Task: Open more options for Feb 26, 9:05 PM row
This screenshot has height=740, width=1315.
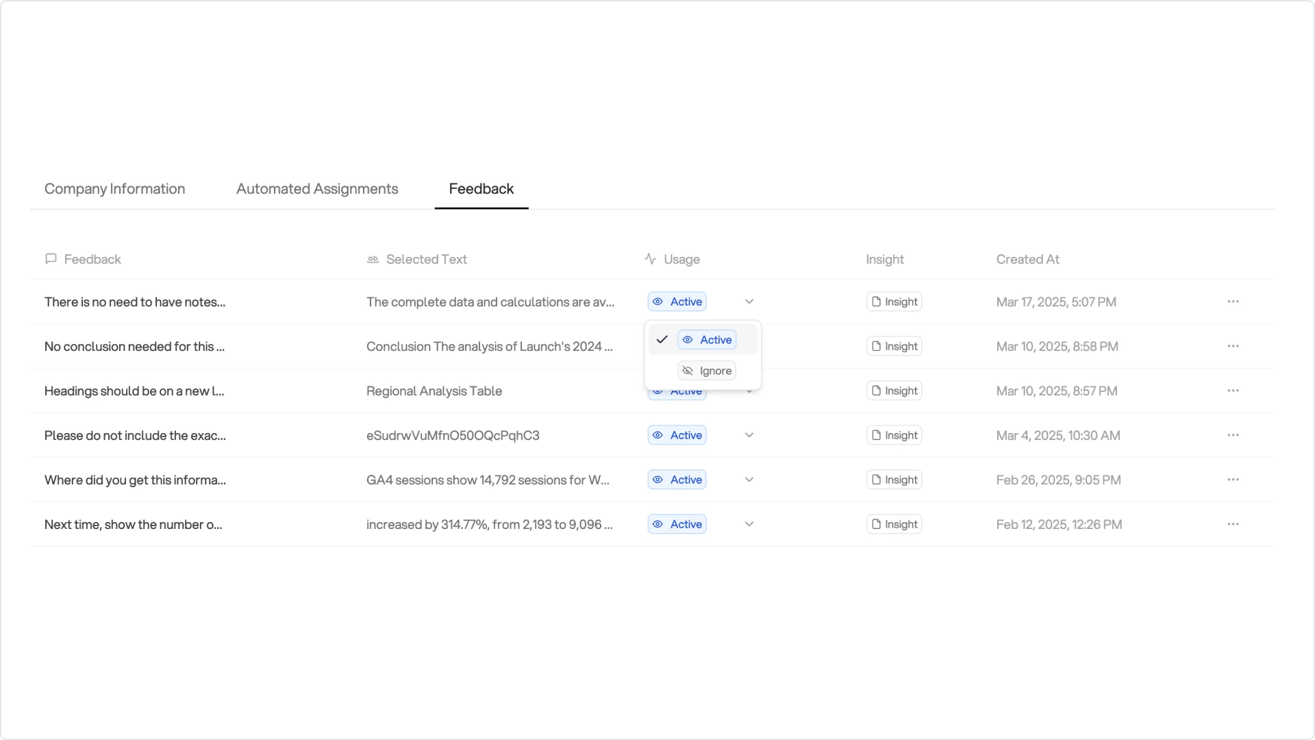Action: pyautogui.click(x=1233, y=480)
